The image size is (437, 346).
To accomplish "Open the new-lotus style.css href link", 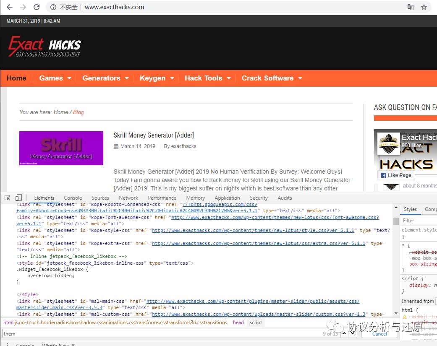I will [253, 231].
